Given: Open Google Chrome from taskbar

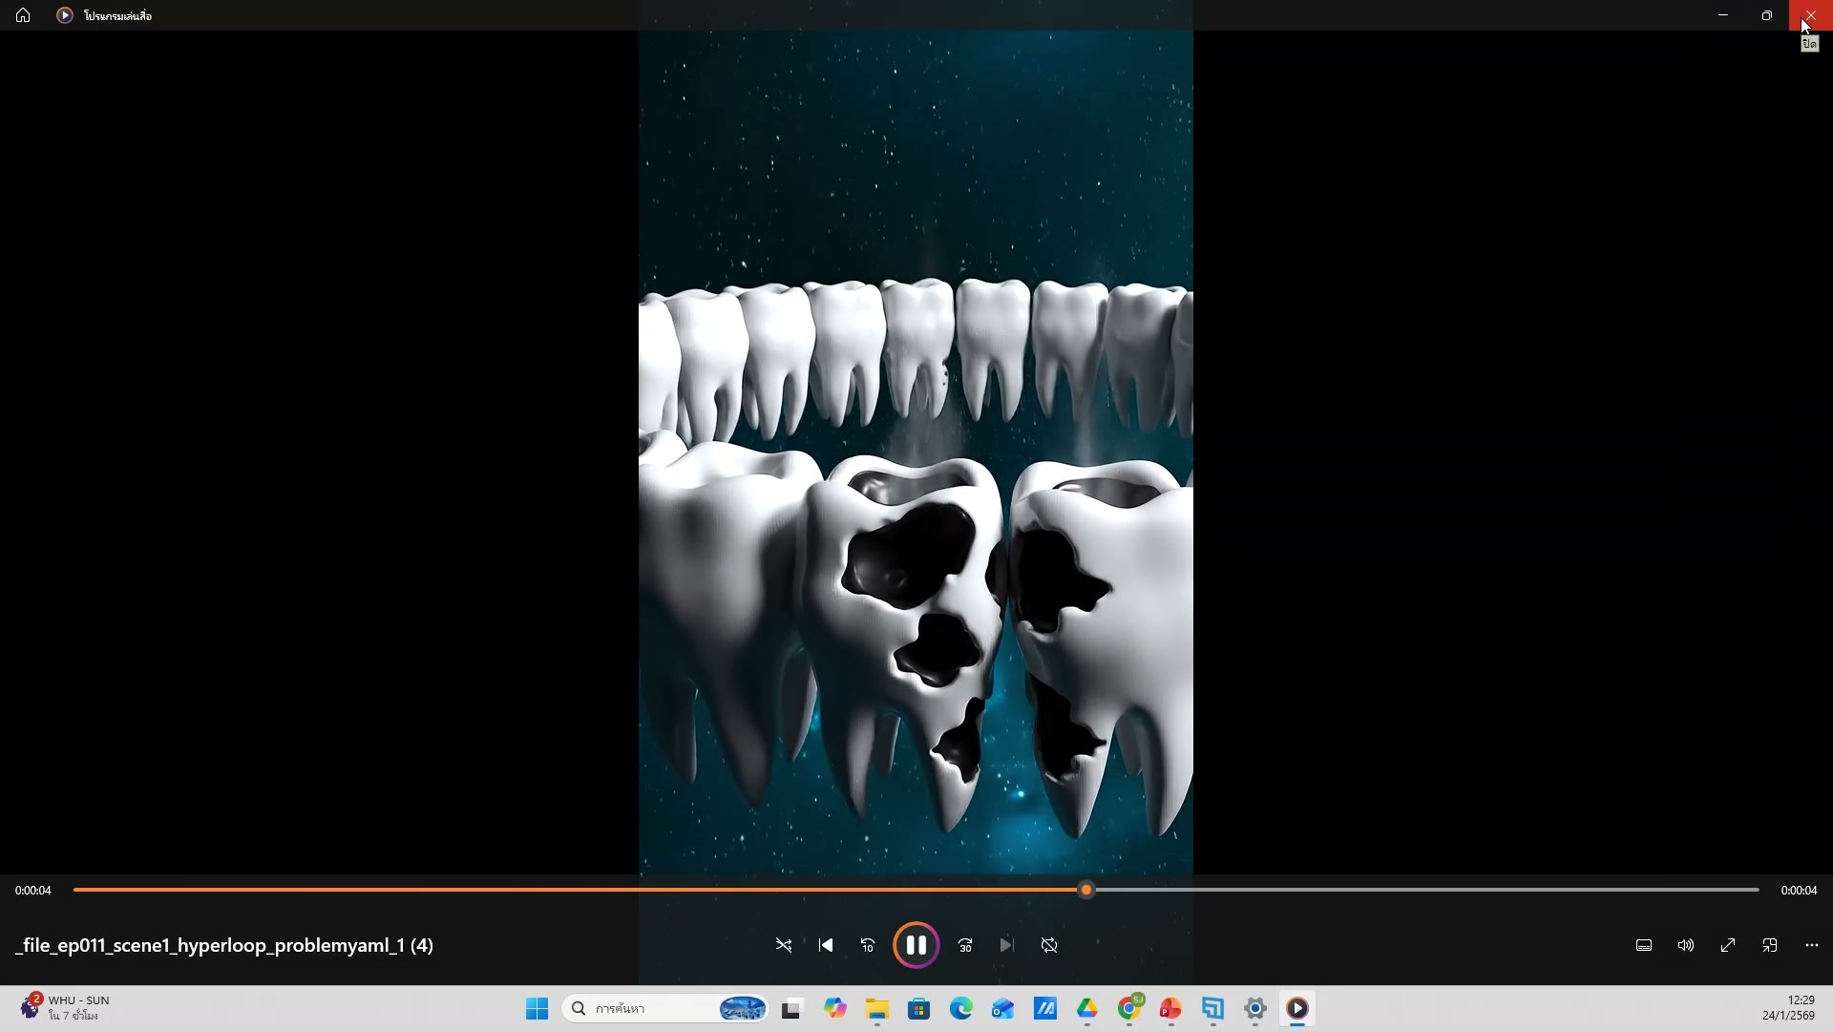Looking at the screenshot, I should pyautogui.click(x=1129, y=1008).
